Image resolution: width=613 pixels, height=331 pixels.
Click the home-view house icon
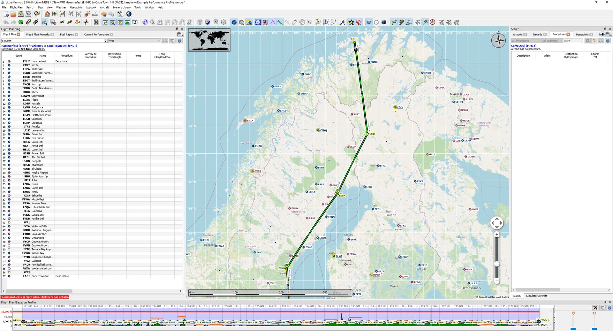click(x=47, y=14)
